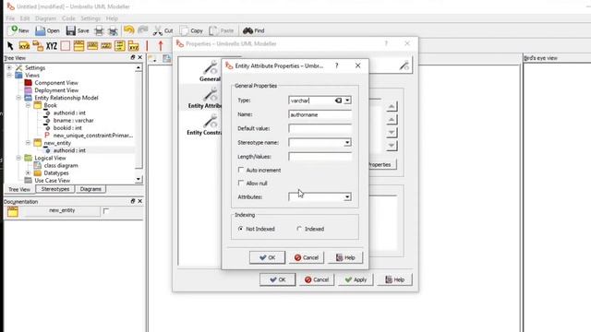Open the File menu
Viewport: 591px width, 332px height.
(x=10, y=18)
